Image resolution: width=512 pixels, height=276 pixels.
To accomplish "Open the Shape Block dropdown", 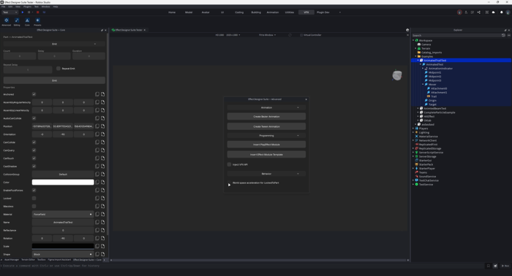I will click(63, 254).
